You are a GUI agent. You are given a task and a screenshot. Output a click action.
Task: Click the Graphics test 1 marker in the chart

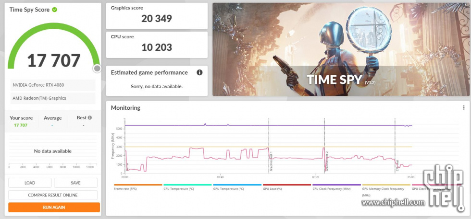(x=271, y=161)
